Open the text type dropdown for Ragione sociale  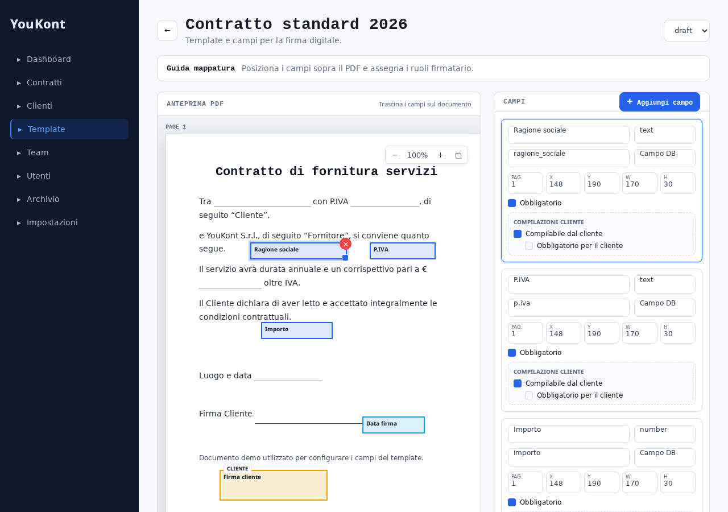665,135
